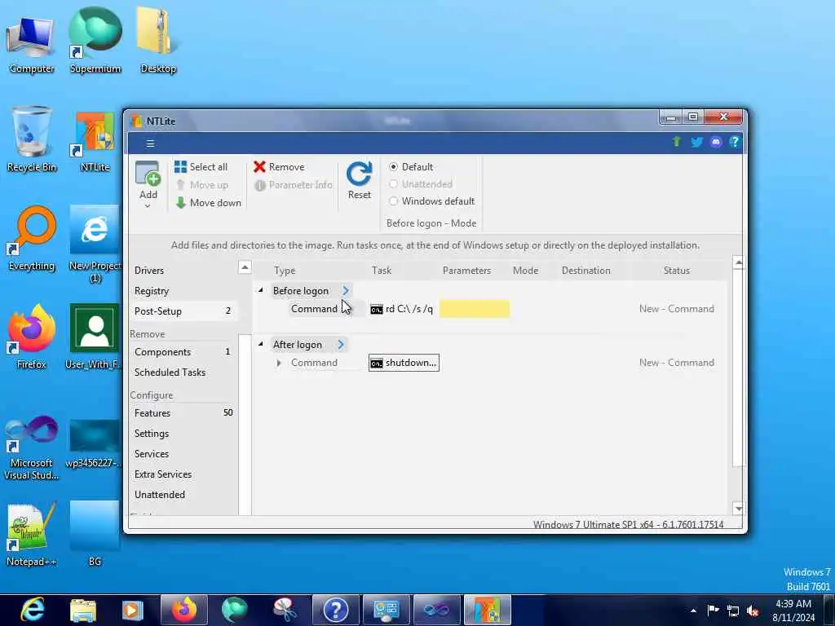
Task: Open Microsoft Visual Studio desktop shortcut
Action: coord(32,447)
